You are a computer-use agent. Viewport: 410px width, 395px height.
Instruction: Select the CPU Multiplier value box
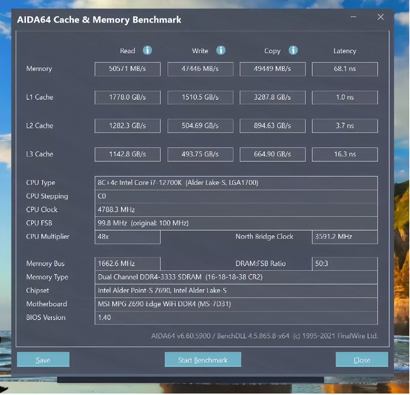[x=127, y=237]
